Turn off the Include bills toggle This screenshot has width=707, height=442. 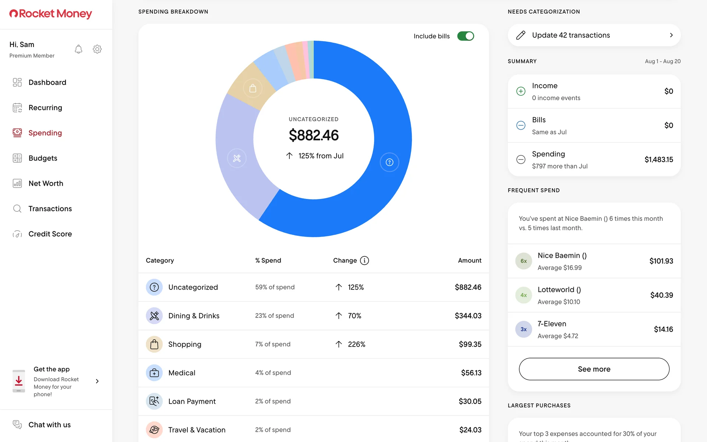click(x=465, y=36)
